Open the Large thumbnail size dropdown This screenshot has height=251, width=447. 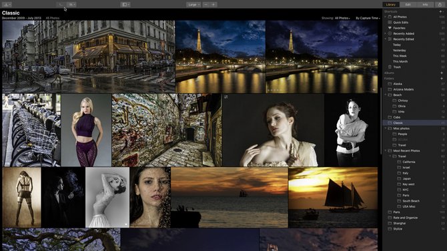193,5
